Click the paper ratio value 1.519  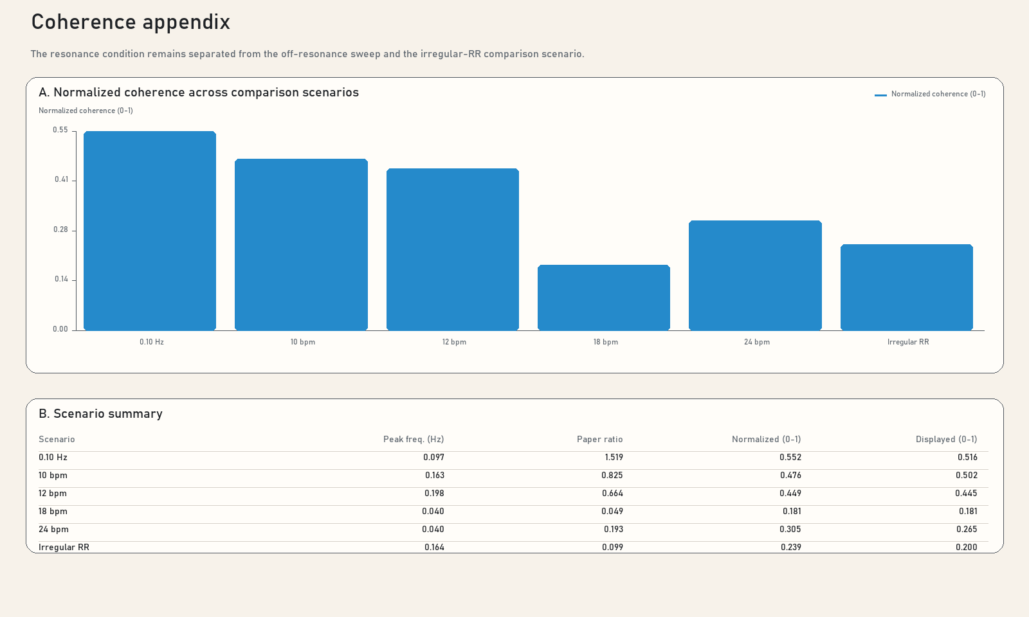point(614,458)
